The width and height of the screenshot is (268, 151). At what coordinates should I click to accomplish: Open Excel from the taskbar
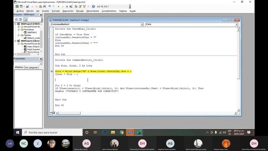(x=139, y=133)
